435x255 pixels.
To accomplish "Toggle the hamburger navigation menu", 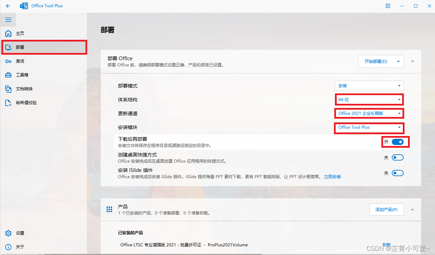I will [x=8, y=20].
